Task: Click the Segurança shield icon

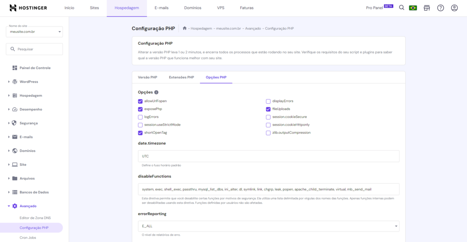Action: tap(15, 123)
